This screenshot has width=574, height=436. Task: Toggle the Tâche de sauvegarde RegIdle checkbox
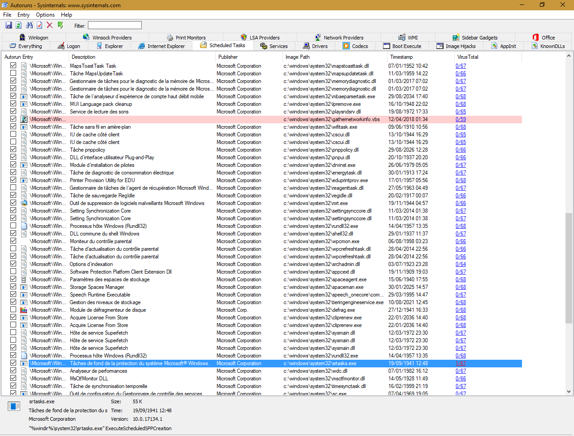pyautogui.click(x=13, y=195)
